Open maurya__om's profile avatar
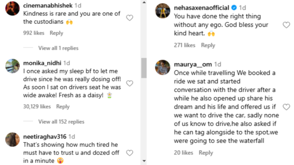Screen dimensions: 294x165 tap(163, 67)
